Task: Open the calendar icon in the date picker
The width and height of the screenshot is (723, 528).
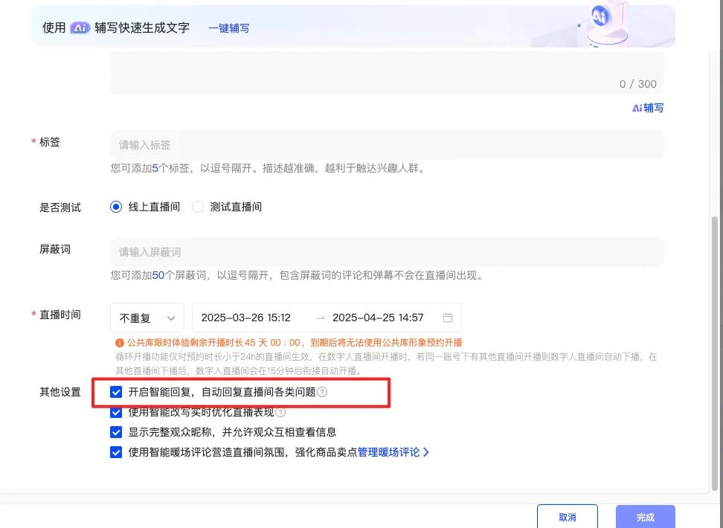Action: tap(447, 317)
